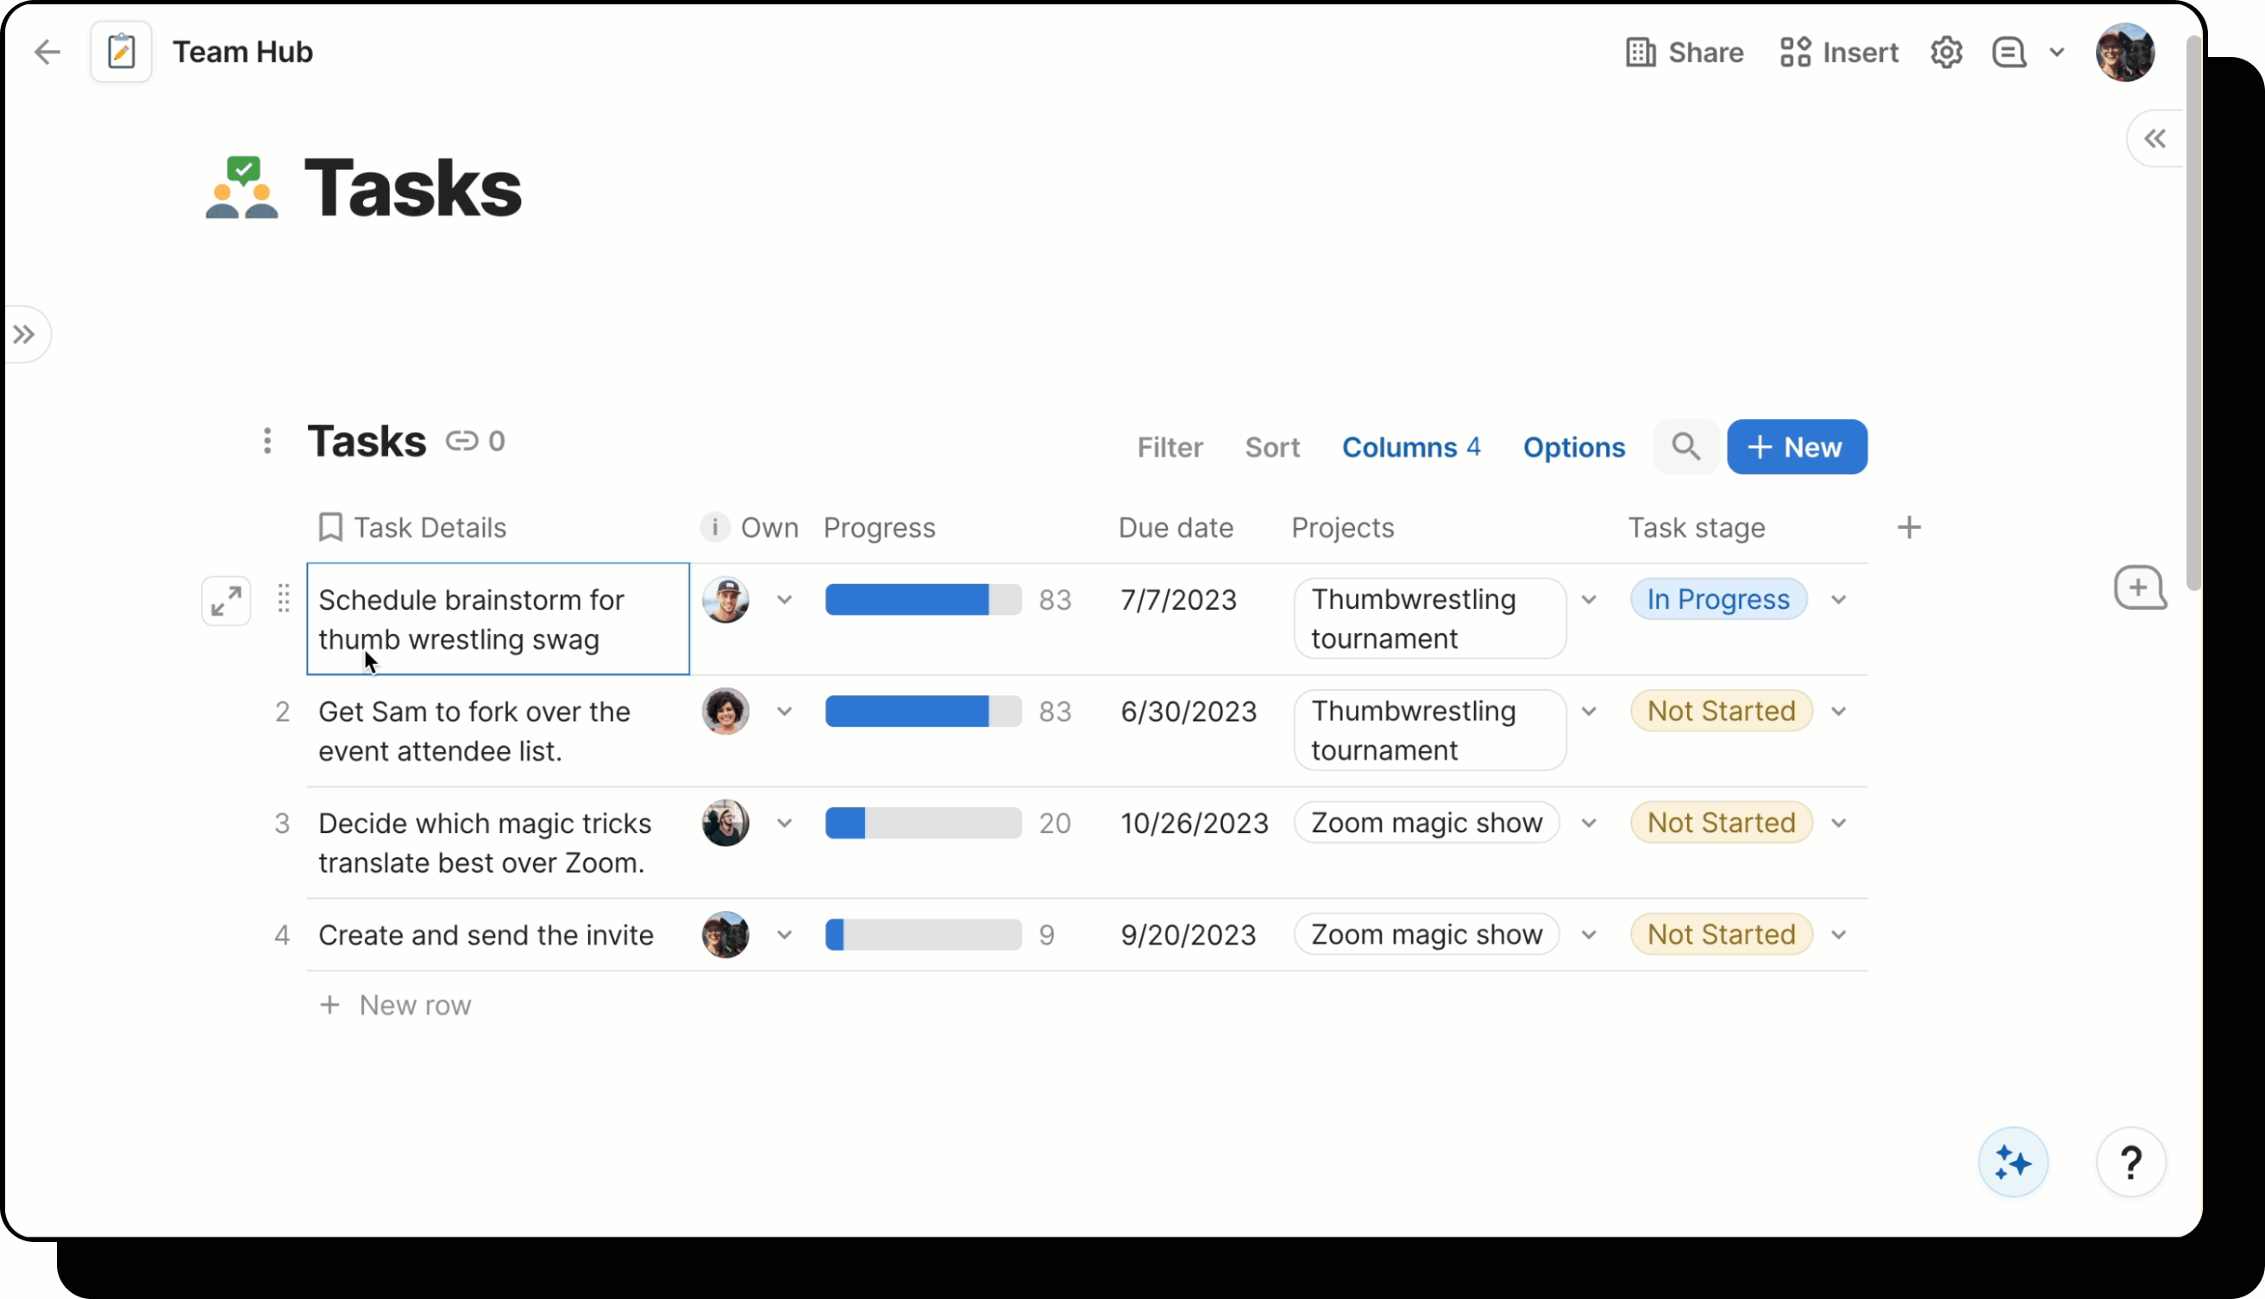The width and height of the screenshot is (2265, 1299).
Task: Open the owner dropdown on the second row
Action: tap(784, 711)
